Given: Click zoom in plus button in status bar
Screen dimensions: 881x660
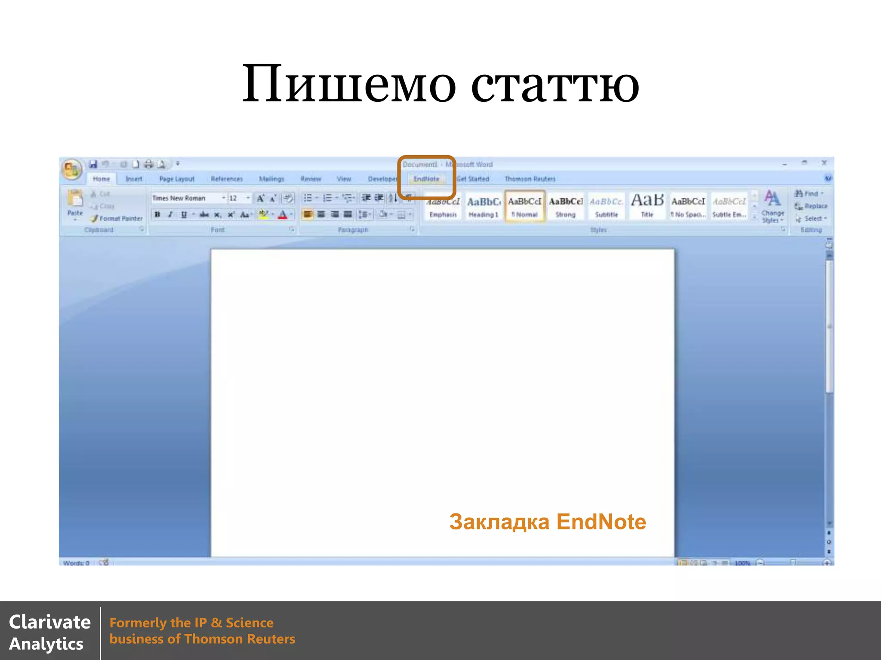Looking at the screenshot, I should 827,562.
